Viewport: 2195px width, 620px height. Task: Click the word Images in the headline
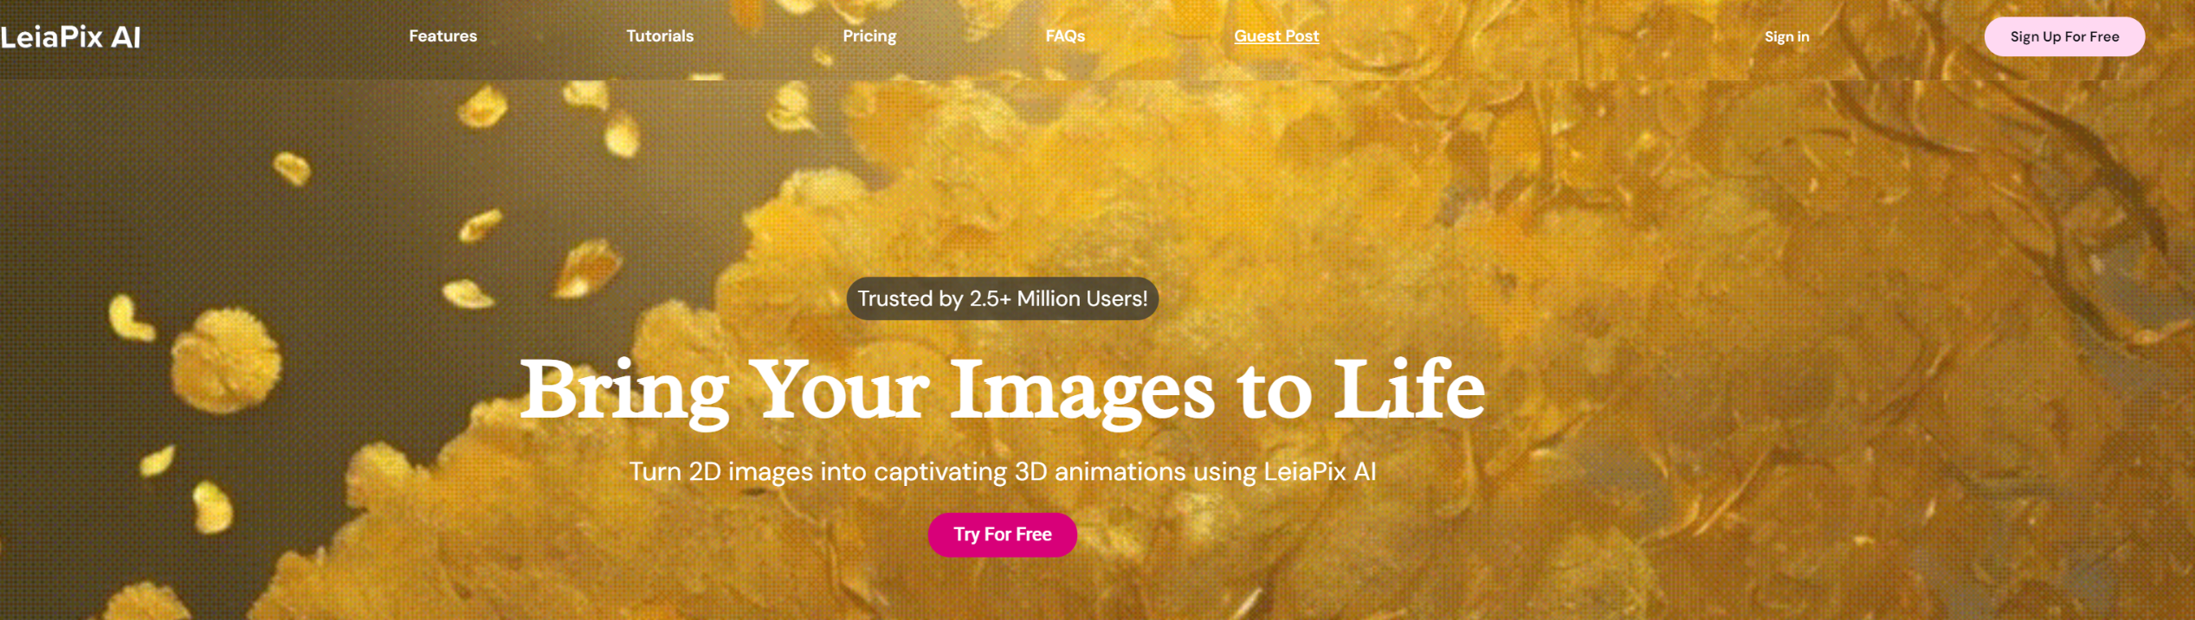(x=1082, y=391)
